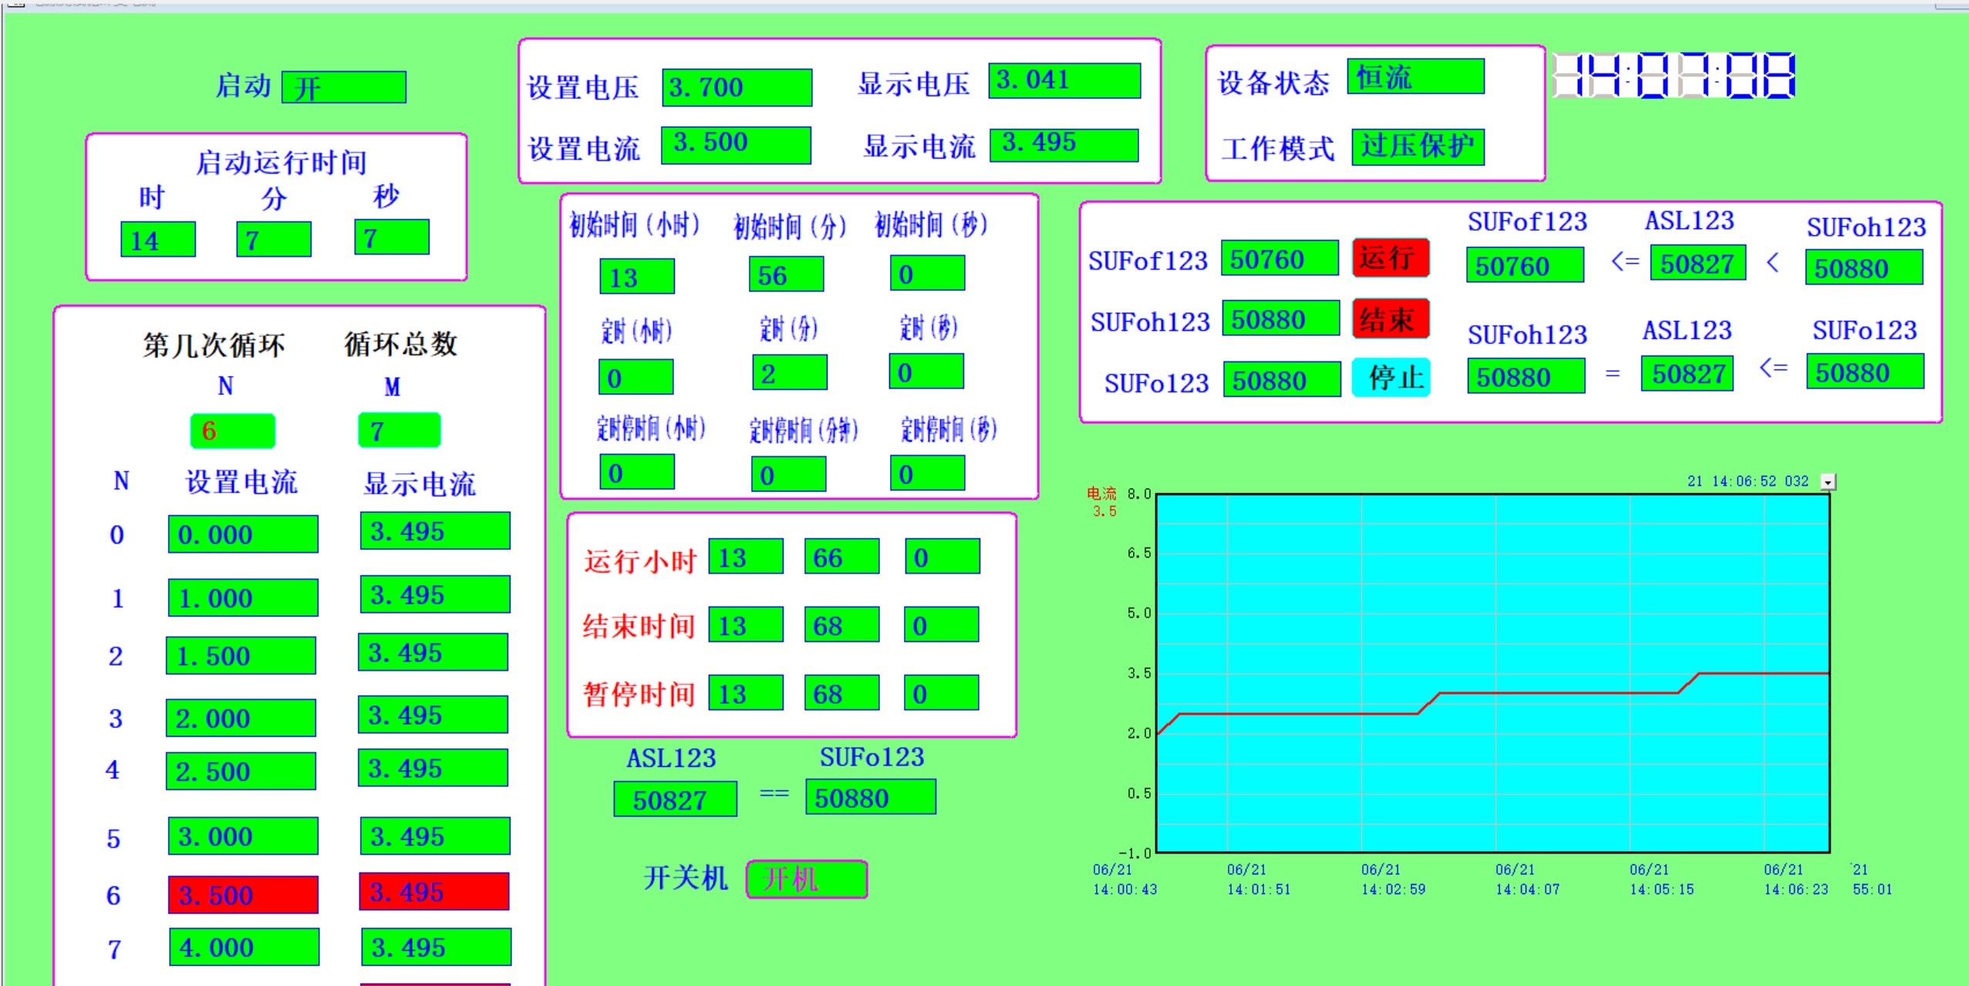Click SUFoh123 value 50880 next to 结束
Viewport: 1969px width, 986px height.
(1281, 318)
